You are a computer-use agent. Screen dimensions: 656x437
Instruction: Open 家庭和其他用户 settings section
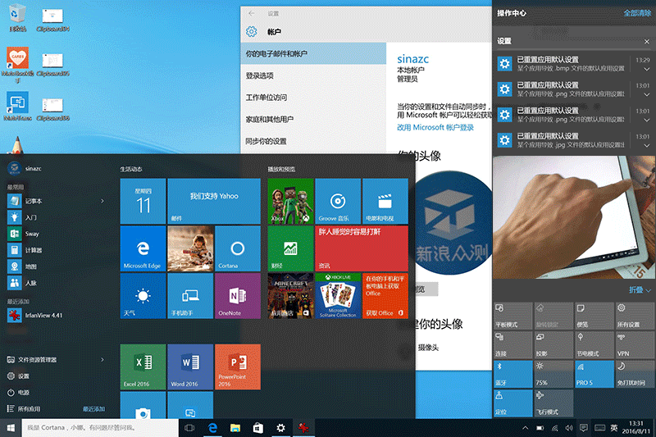[271, 119]
